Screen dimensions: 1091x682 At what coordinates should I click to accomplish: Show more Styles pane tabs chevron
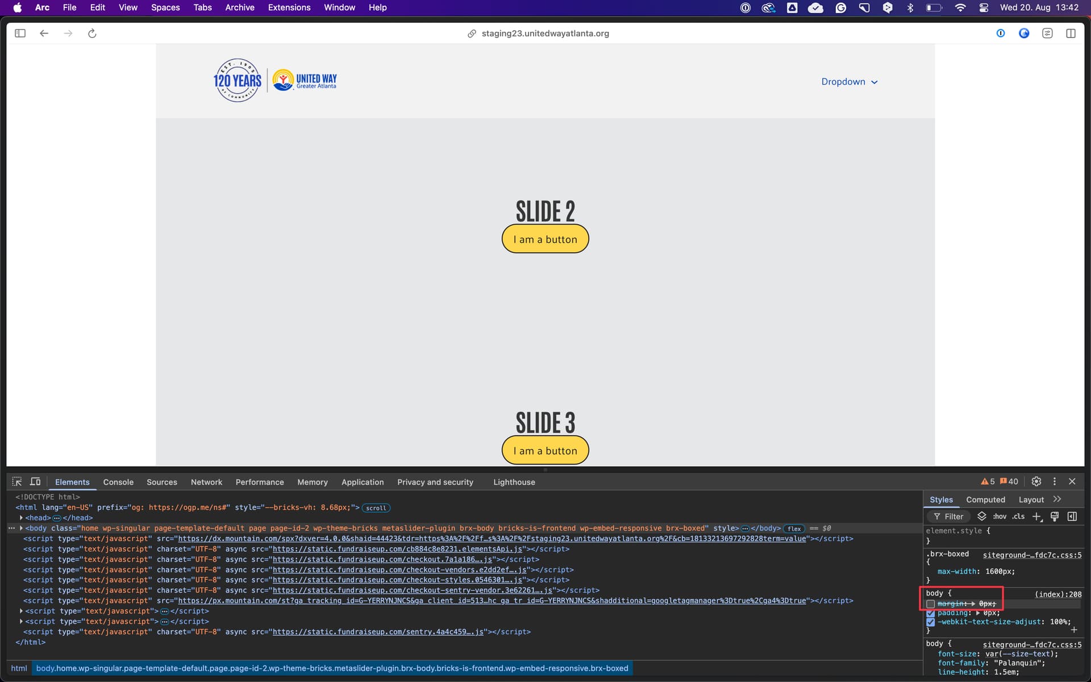[1057, 499]
